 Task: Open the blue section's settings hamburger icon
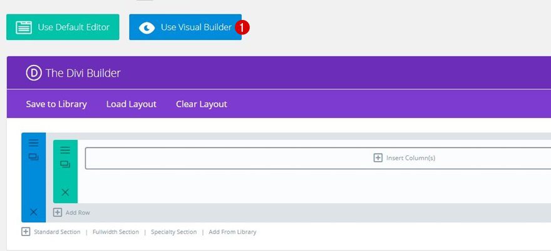[33, 143]
